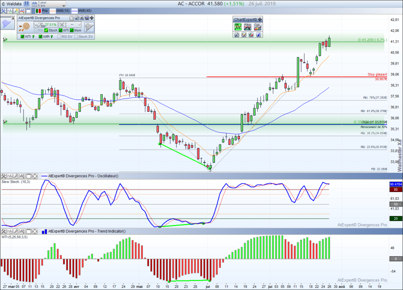Image resolution: width=403 pixels, height=290 pixels.
Task: Click move handle of Divergences Pro panel
Action: tap(92, 18)
